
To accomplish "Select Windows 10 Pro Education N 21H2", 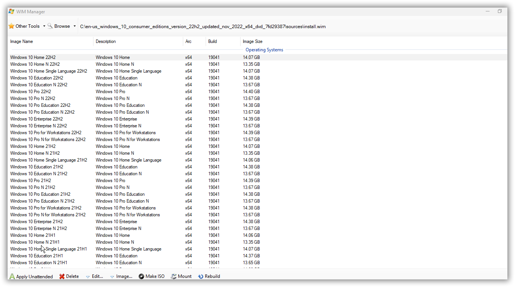I will click(x=42, y=201).
